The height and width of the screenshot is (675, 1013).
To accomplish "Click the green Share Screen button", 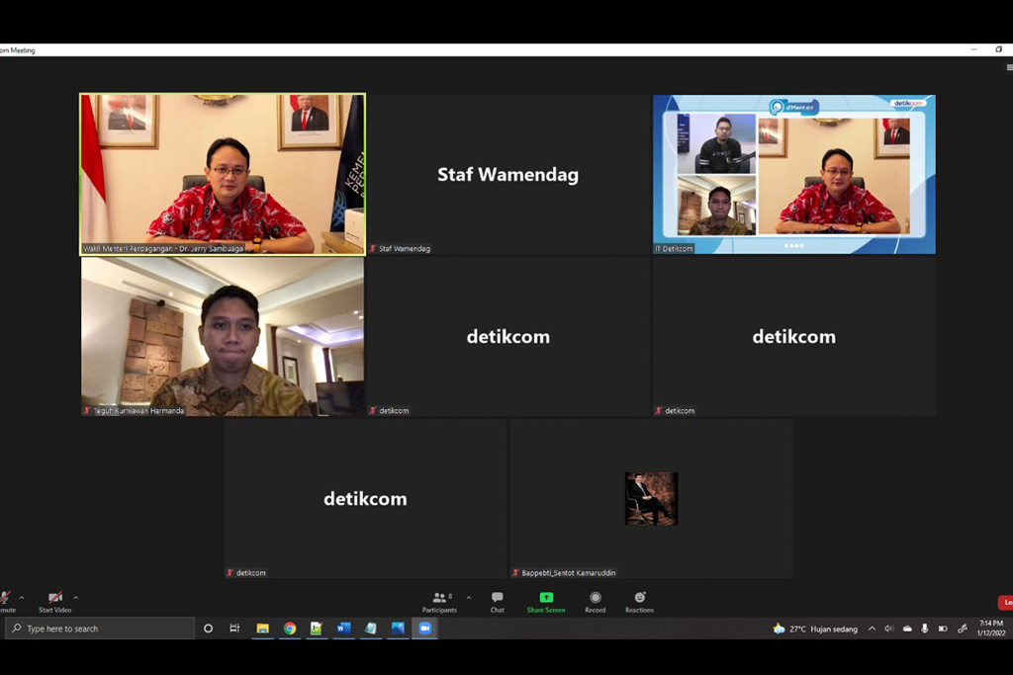I will pos(546,602).
